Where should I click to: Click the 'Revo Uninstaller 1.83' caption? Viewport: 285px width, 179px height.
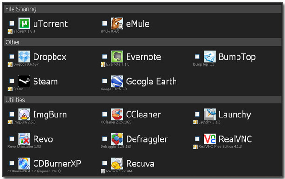click(24, 147)
